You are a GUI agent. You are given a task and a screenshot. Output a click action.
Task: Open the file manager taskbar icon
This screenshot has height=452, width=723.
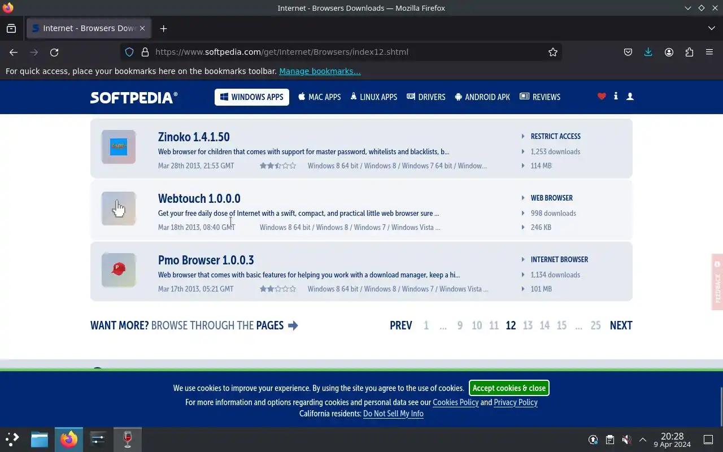point(40,439)
